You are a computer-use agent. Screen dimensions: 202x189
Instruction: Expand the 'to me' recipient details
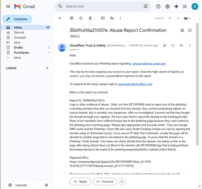point(78,50)
